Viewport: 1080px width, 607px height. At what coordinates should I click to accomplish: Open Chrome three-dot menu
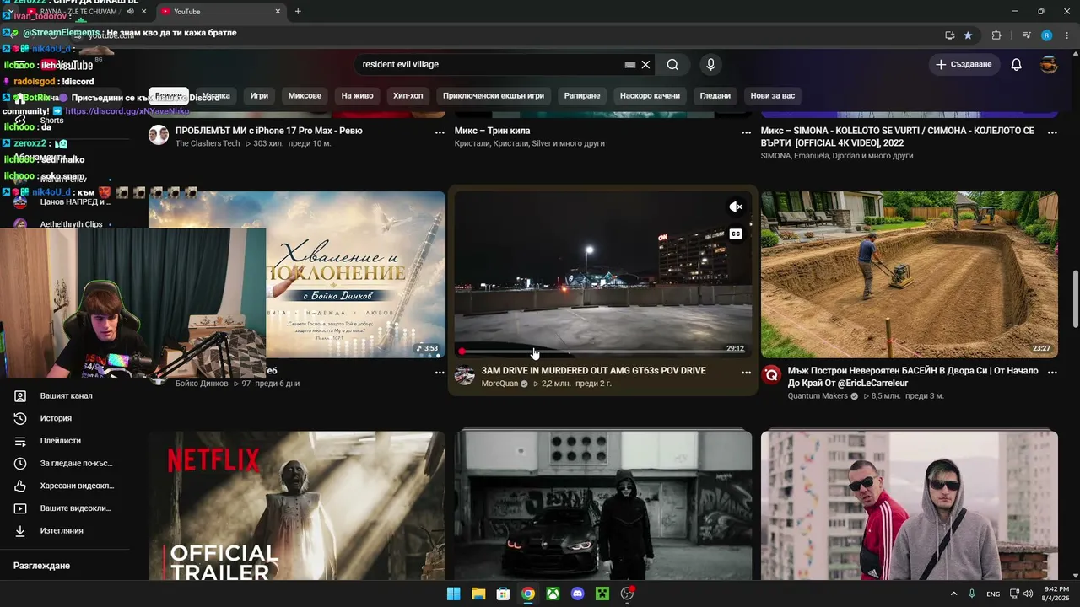coord(1067,35)
